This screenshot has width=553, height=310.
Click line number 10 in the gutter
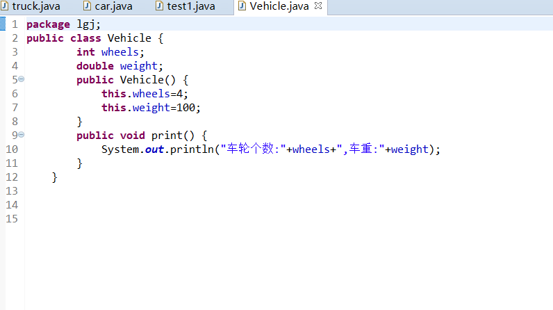tap(12, 149)
